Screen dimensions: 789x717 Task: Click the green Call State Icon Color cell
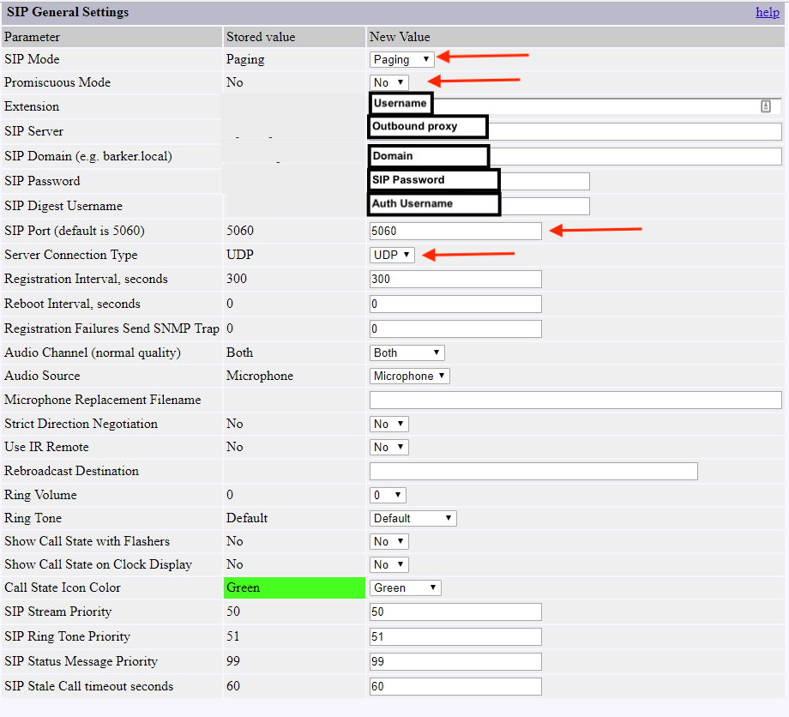coord(294,587)
